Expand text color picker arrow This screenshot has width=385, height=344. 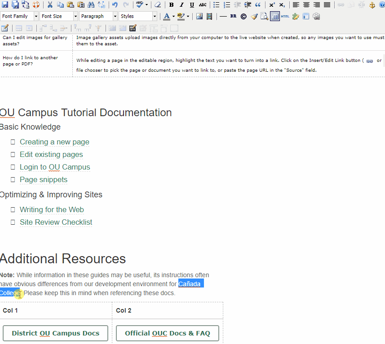(x=173, y=16)
